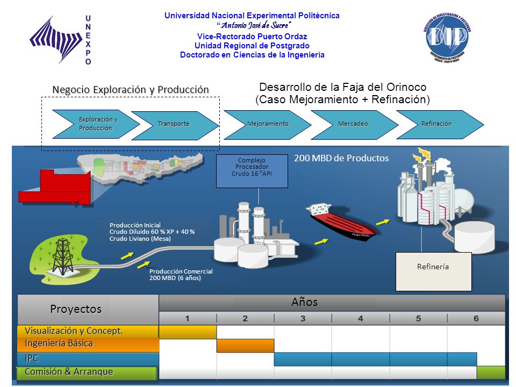This screenshot has width=516, height=387.
Task: Select the oil derrick illustration
Action: pyautogui.click(x=62, y=256)
